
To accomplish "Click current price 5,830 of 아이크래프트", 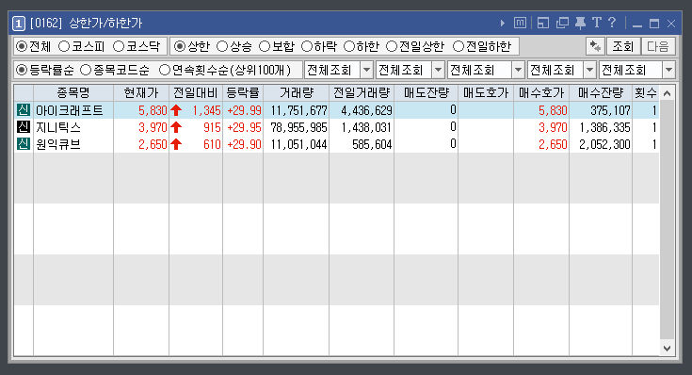I will pos(153,110).
